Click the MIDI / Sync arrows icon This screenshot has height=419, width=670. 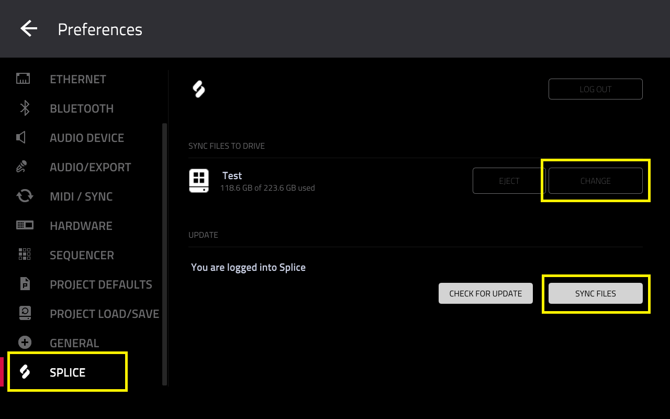(x=25, y=196)
